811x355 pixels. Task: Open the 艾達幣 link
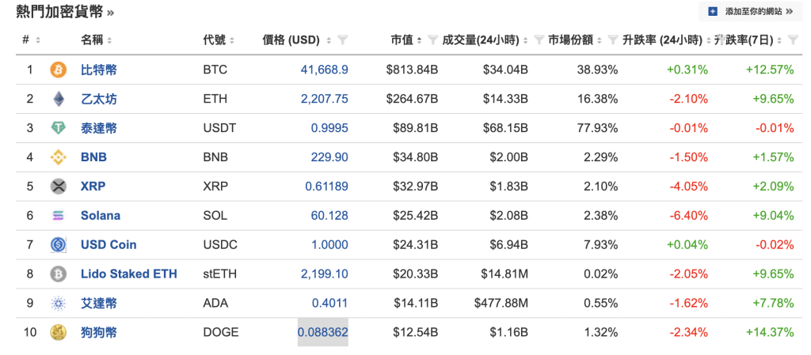pos(99,304)
